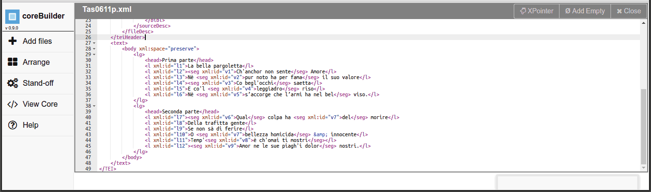Click the Help question mark icon
651x192 pixels.
point(13,125)
